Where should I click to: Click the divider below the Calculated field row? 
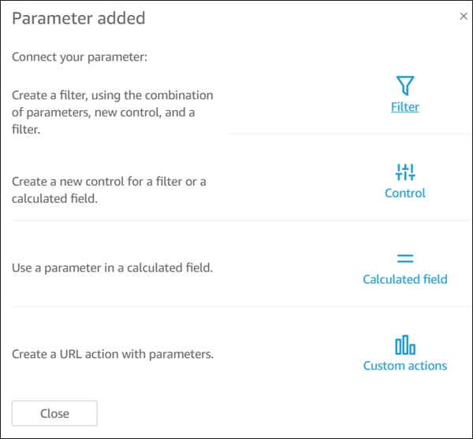point(236,307)
